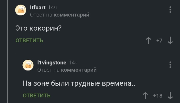Open the Itfuart username link
Viewport: 180px width, 103px height.
pyautogui.click(x=38, y=8)
